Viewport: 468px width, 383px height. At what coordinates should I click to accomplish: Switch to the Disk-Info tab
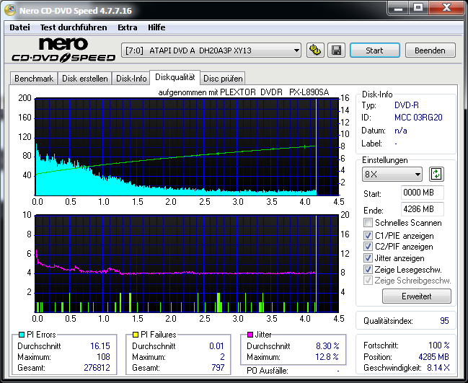131,79
